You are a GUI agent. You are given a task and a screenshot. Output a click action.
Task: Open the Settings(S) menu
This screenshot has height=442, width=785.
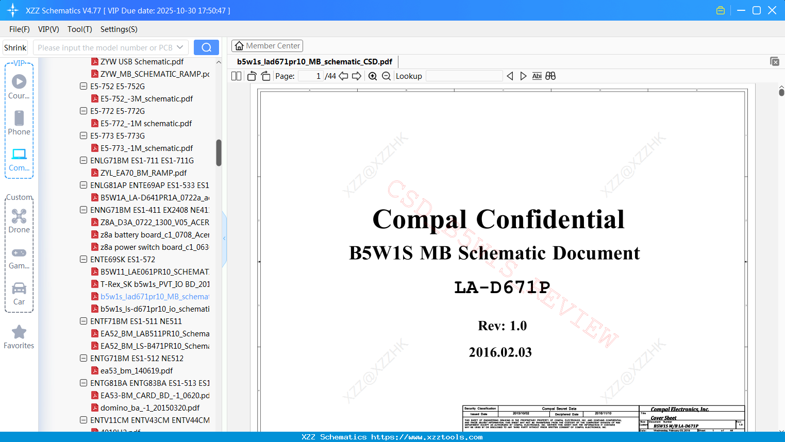(119, 29)
